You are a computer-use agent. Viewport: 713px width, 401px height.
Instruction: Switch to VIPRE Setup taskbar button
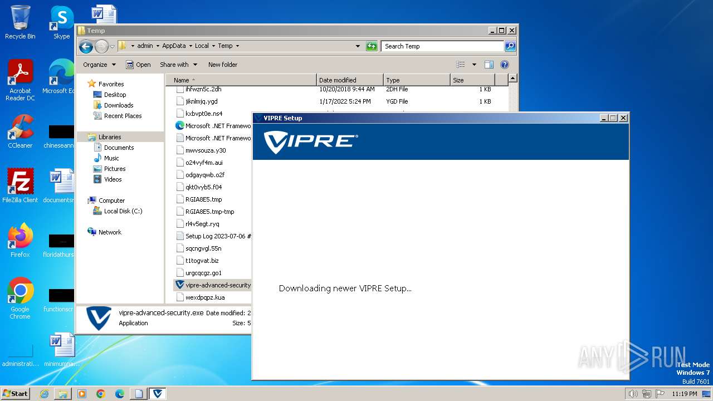point(158,394)
